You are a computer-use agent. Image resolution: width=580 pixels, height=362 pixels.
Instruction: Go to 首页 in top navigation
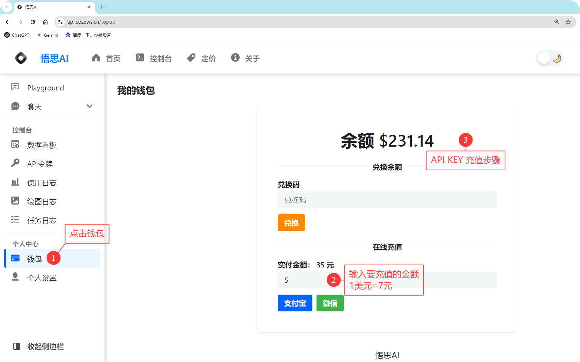click(106, 58)
